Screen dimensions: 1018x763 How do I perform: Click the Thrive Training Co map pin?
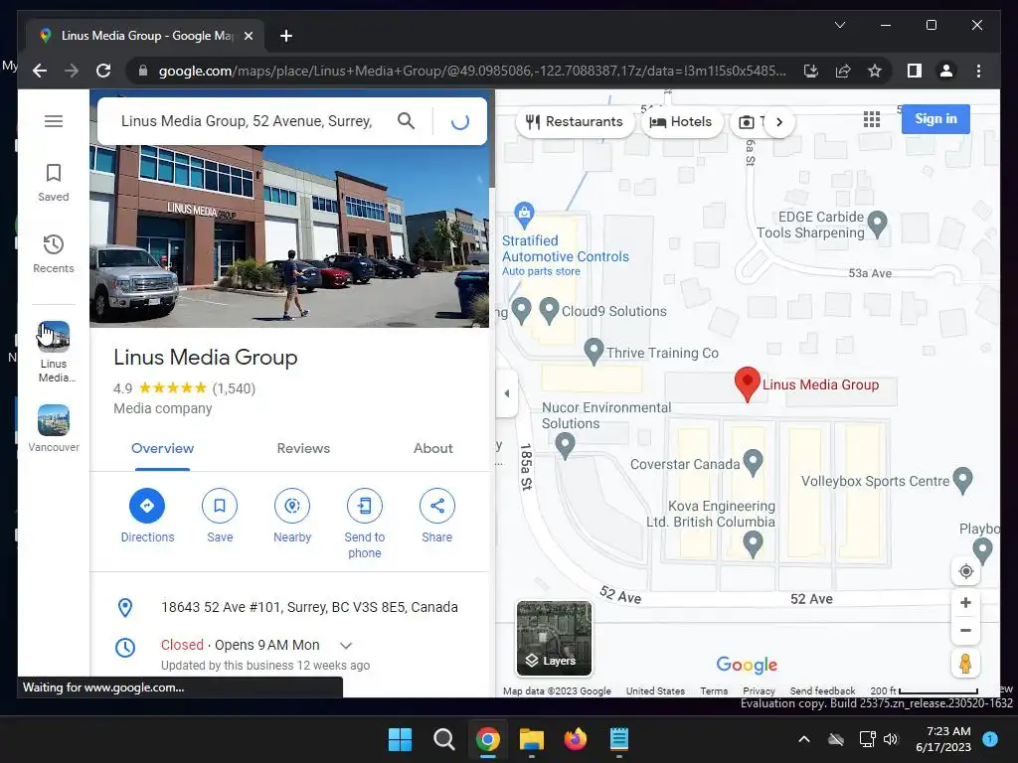click(x=594, y=352)
